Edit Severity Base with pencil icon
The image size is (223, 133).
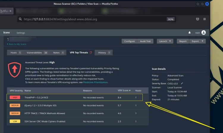click(182, 83)
